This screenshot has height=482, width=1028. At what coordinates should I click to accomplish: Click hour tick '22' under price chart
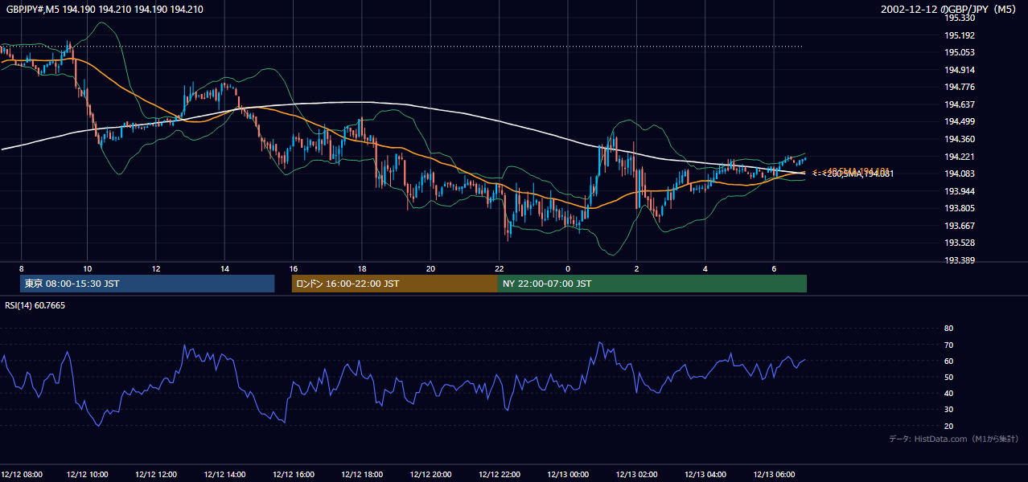(x=500, y=269)
